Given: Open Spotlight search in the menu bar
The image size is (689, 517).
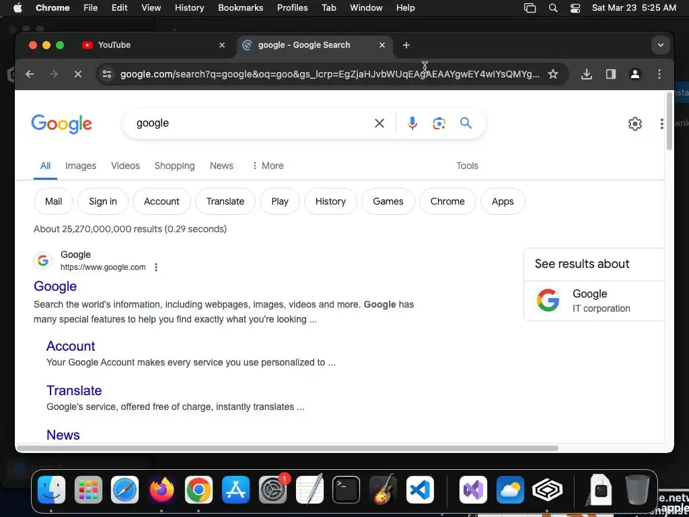Looking at the screenshot, I should point(553,8).
